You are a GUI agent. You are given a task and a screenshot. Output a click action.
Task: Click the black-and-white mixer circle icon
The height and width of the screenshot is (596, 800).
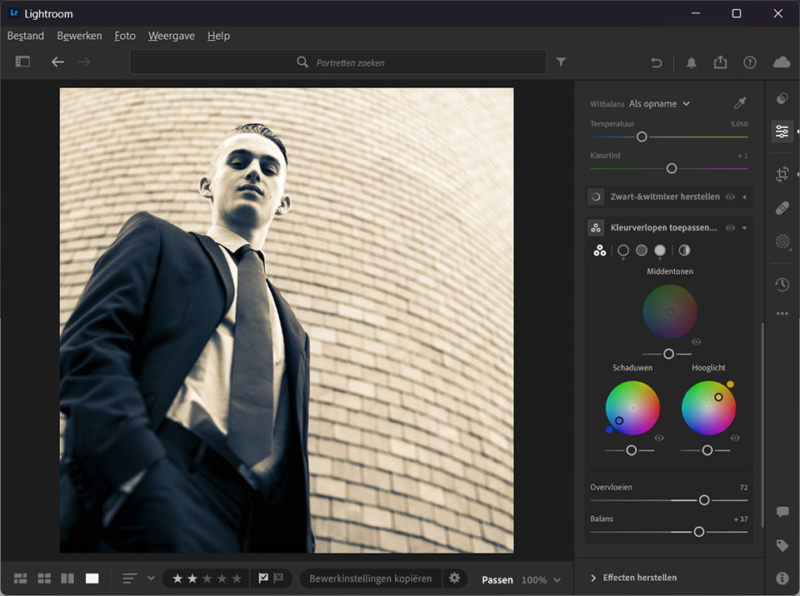(x=595, y=196)
